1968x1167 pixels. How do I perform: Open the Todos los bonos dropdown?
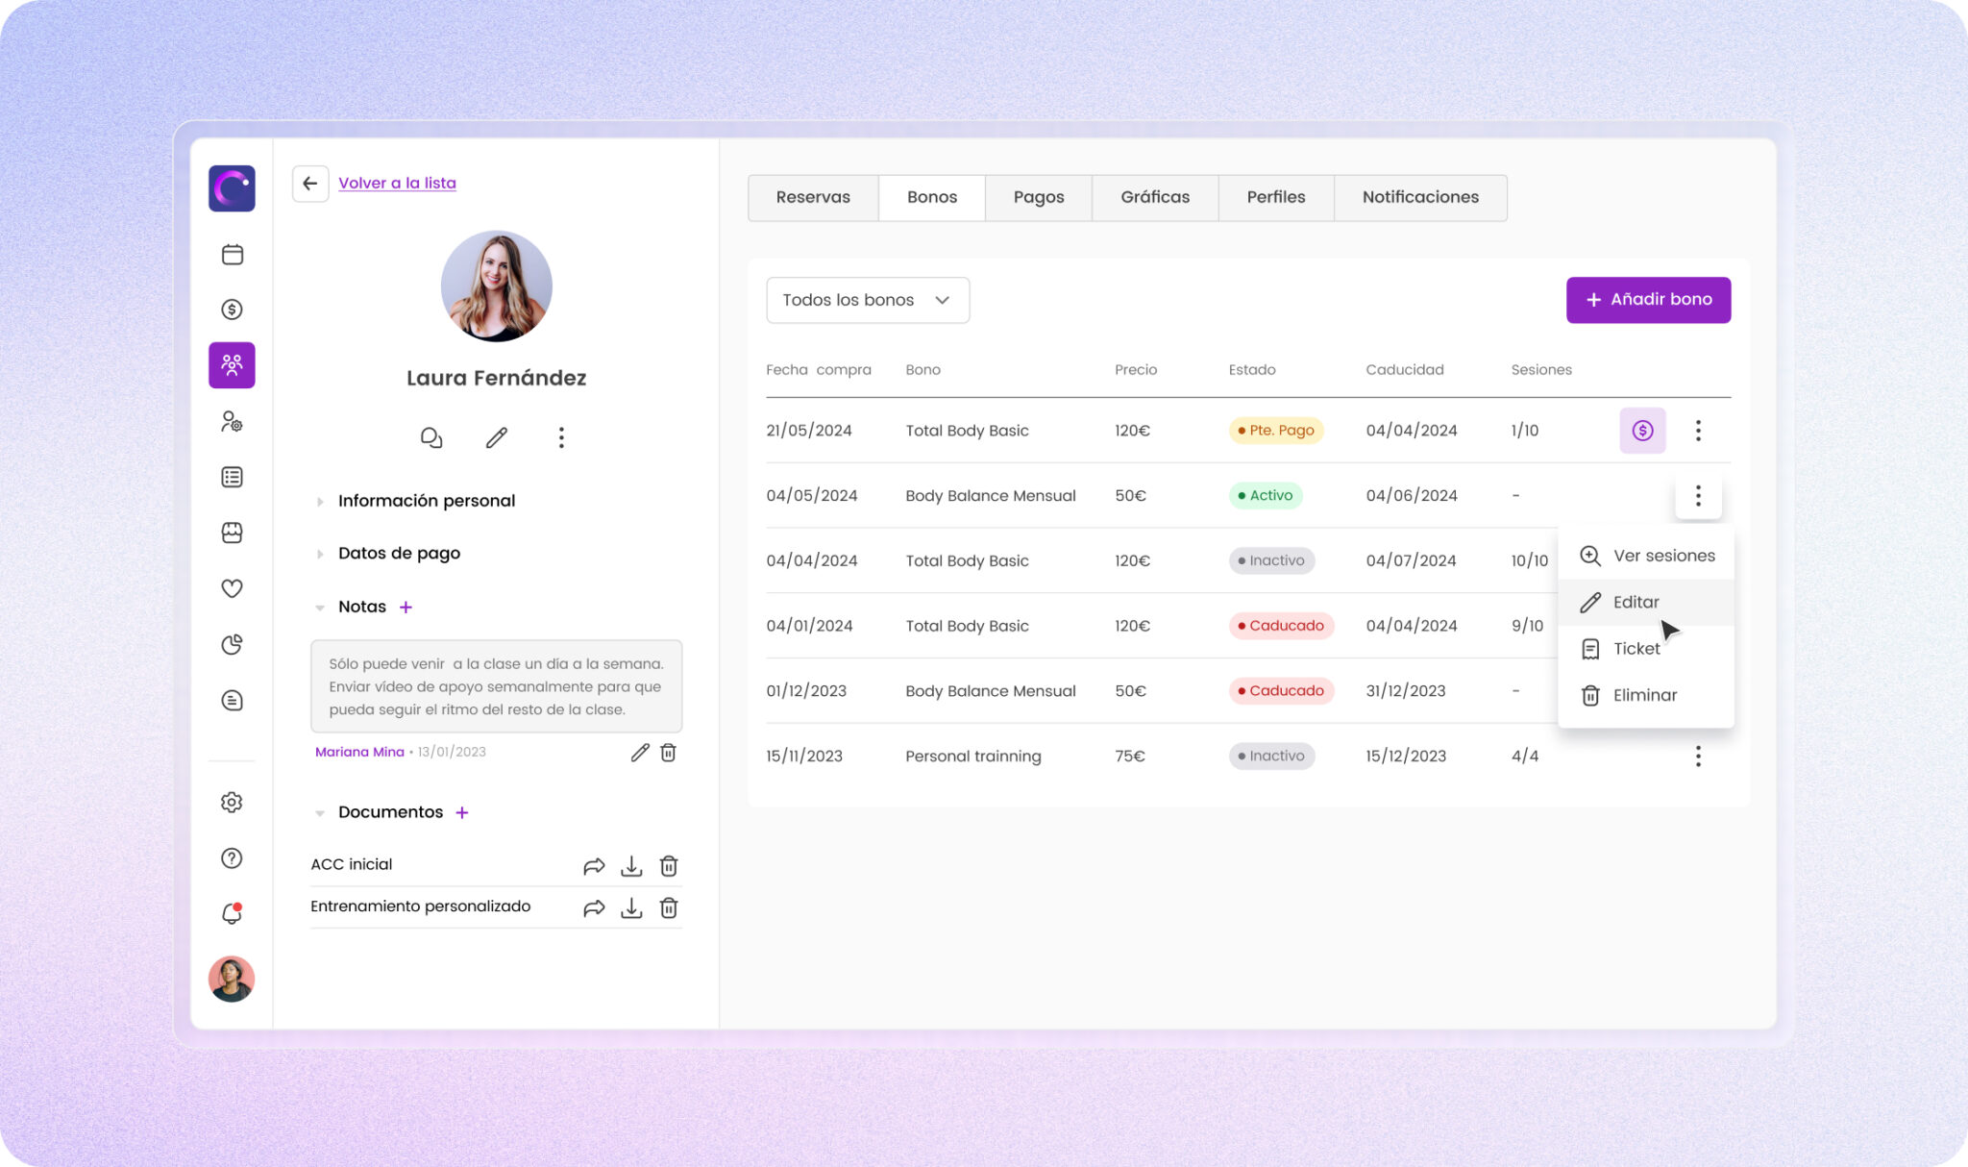868,300
